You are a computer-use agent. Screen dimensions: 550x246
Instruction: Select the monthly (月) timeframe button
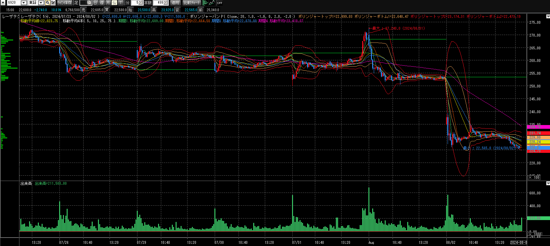(108, 3)
